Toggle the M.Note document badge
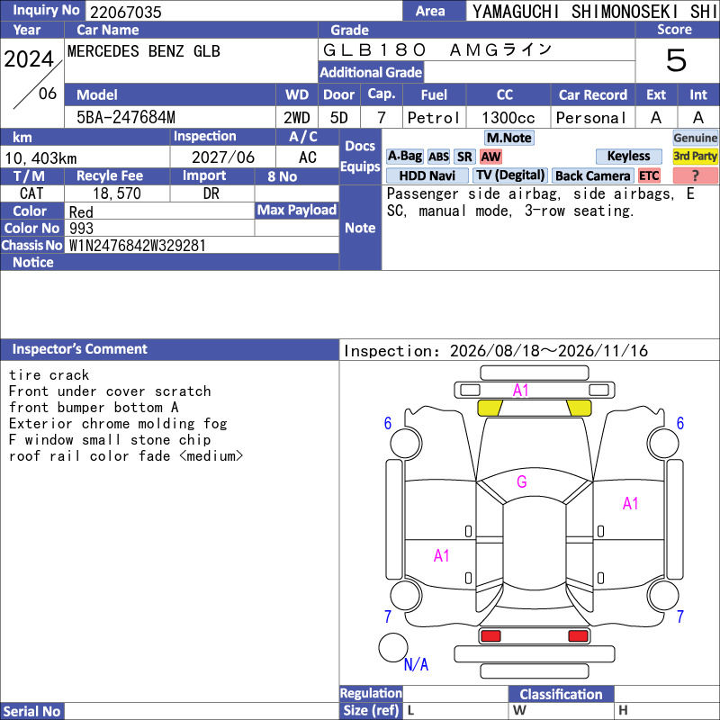Image resolution: width=720 pixels, height=720 pixels. pyautogui.click(x=509, y=138)
